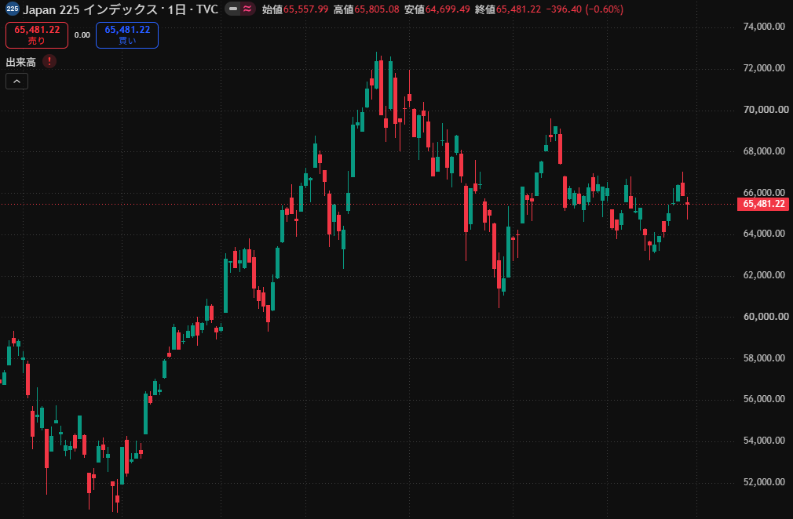Click the 74,000.00 price axis label
Viewport: 793px width, 519px height.
[764, 27]
